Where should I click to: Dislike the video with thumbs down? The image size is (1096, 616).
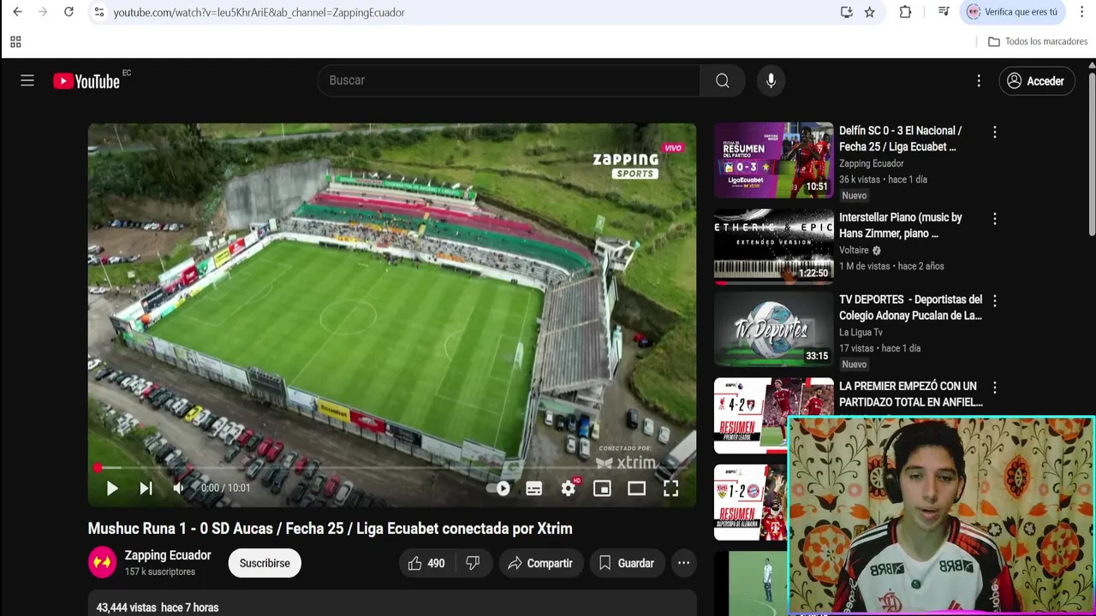(x=473, y=563)
